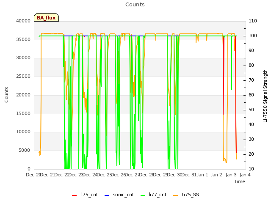Click the 110 tick on right axis

click(x=253, y=21)
